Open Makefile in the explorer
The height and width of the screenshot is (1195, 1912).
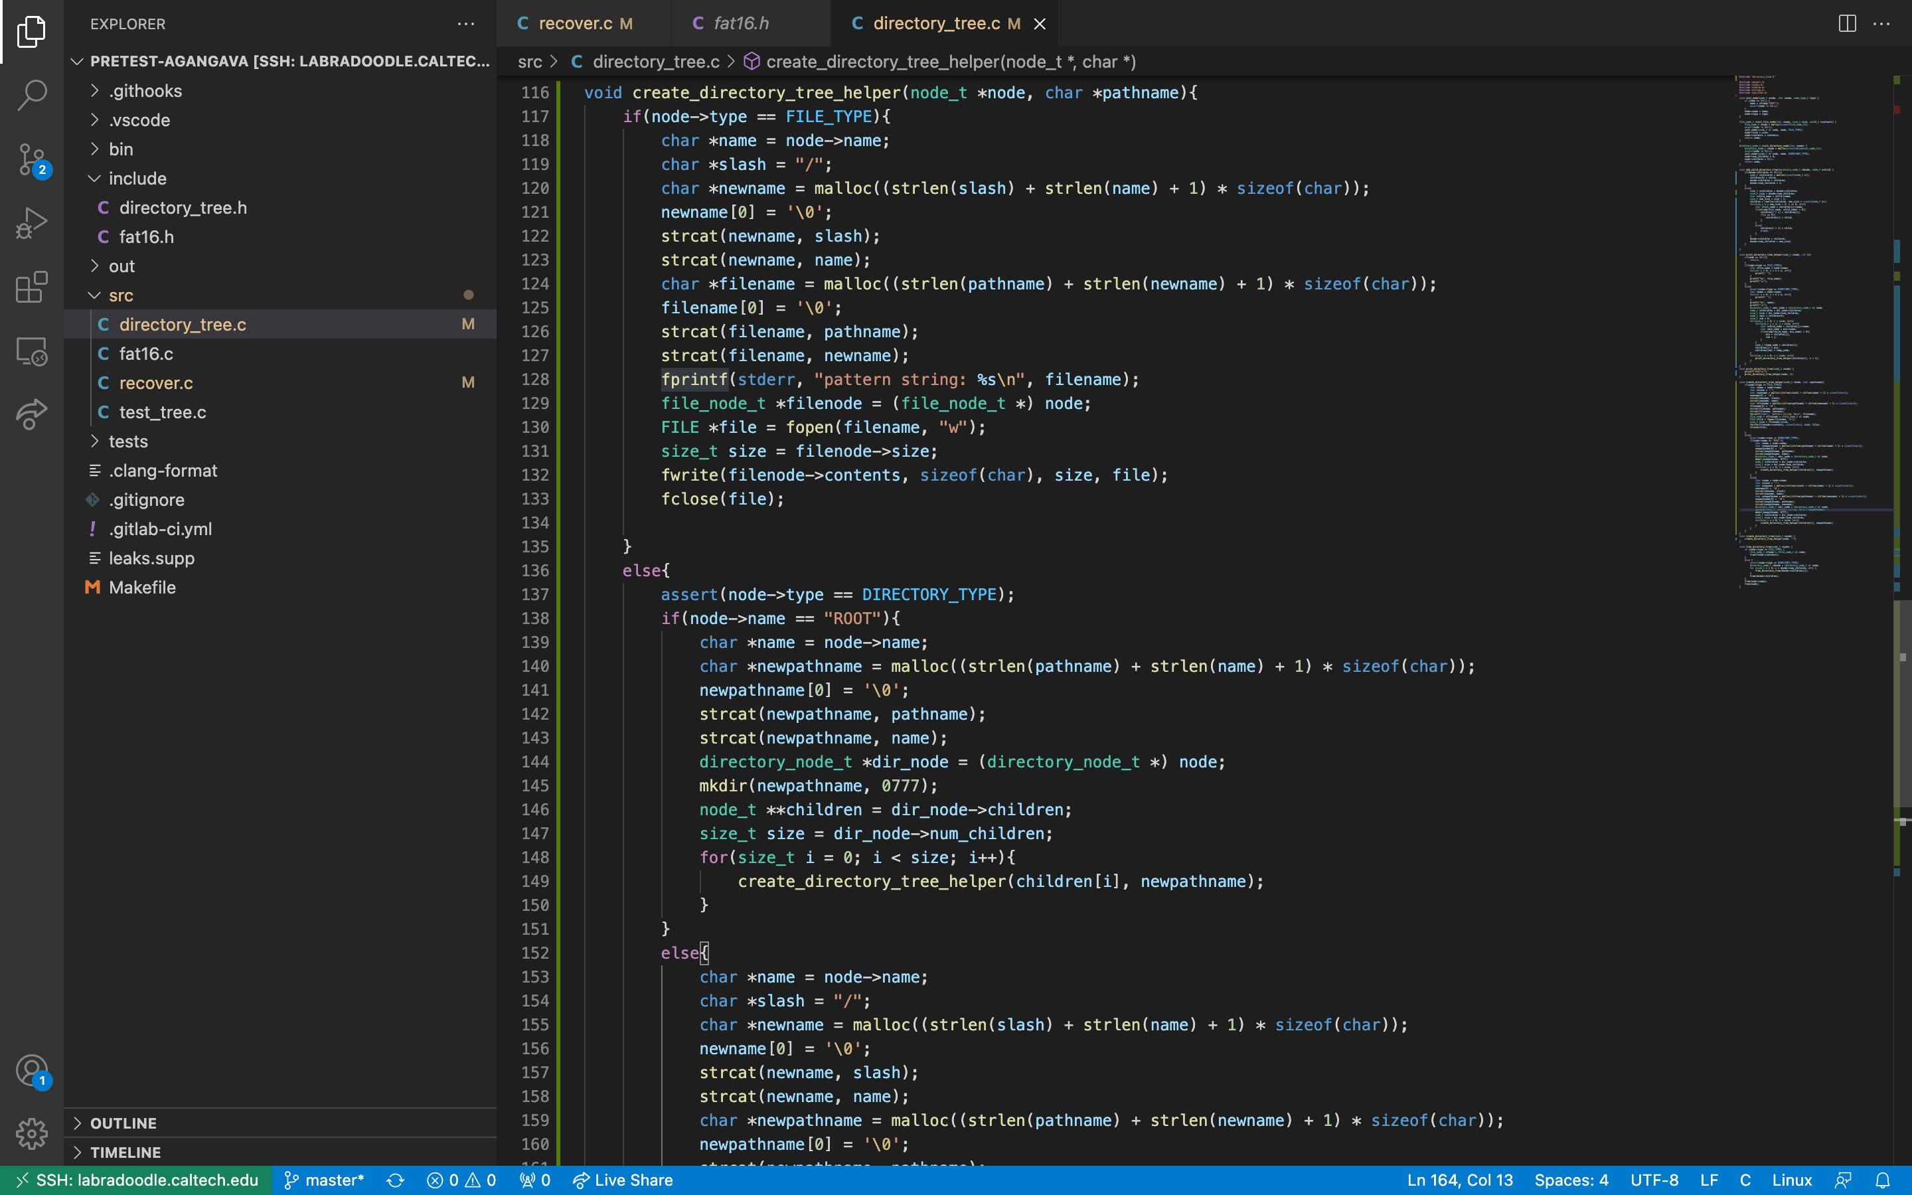click(x=142, y=588)
